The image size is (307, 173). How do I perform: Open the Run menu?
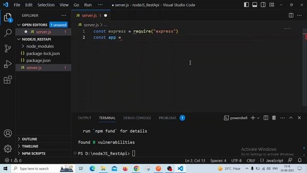(88, 5)
